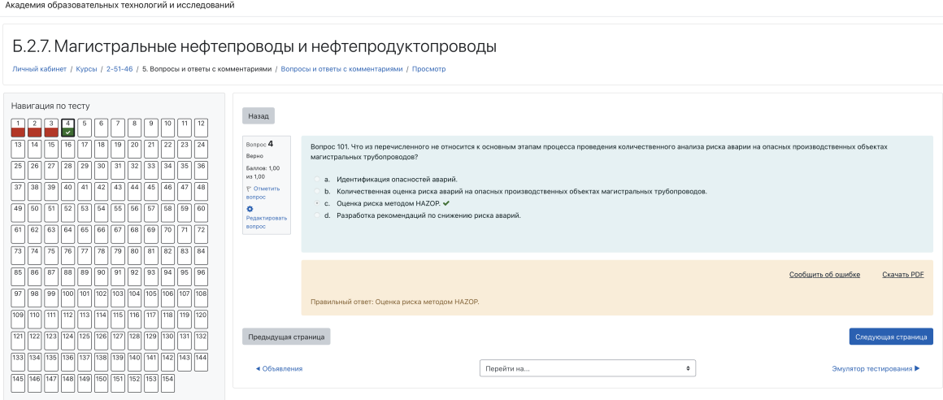Select answer c, HAZOP risk assessment

317,203
